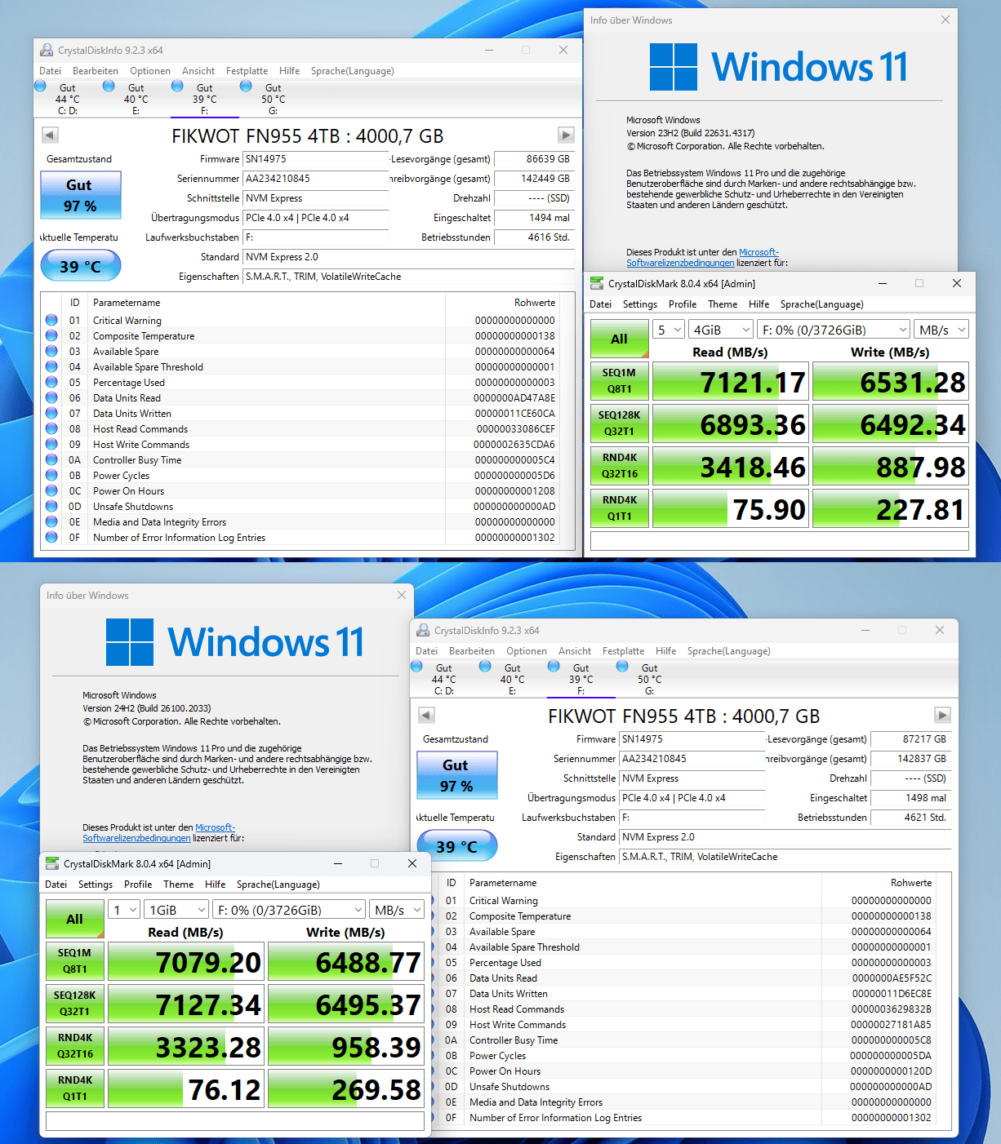Select the G: drive orb in lower CrystalDiskInfo
This screenshot has width=1001, height=1144.
click(622, 666)
